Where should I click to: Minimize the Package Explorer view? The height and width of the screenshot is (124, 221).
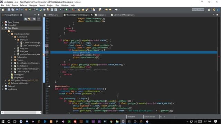tap(35, 14)
